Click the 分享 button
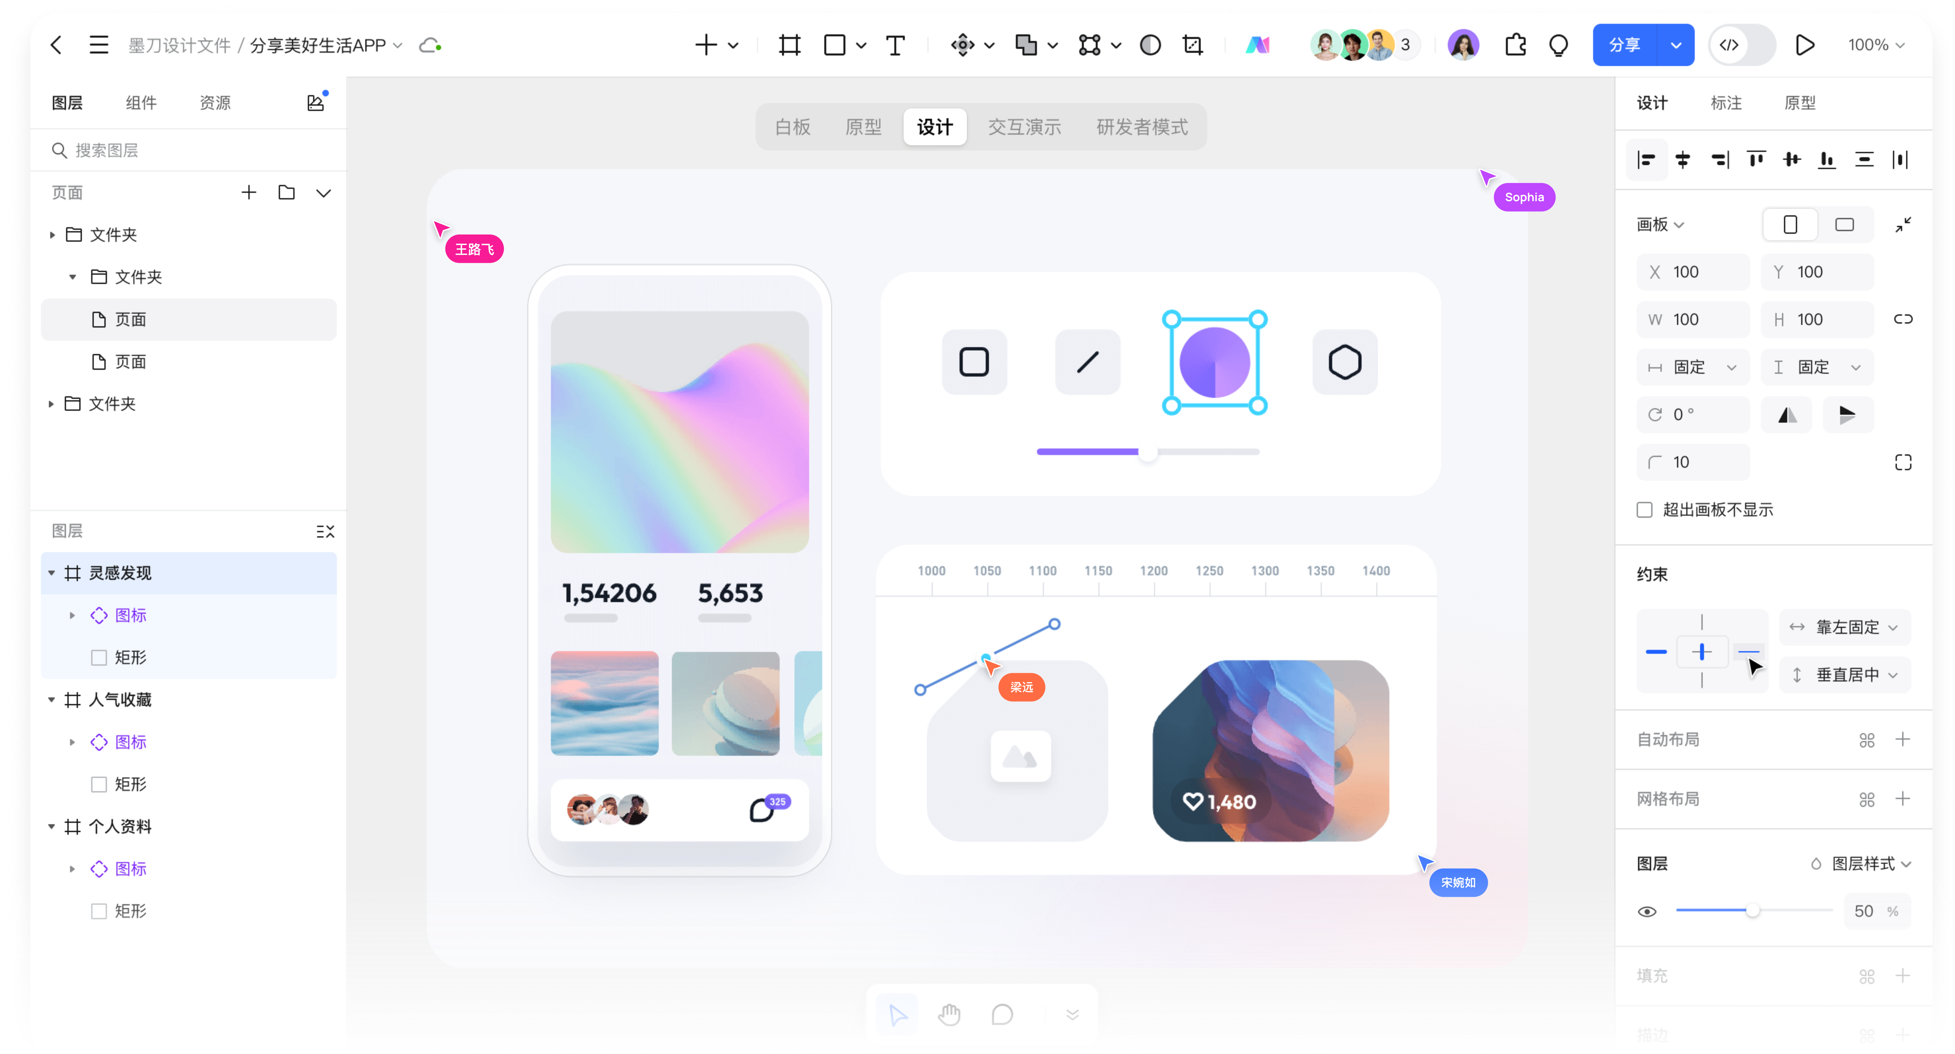This screenshot has width=1955, height=1054. pos(1625,46)
